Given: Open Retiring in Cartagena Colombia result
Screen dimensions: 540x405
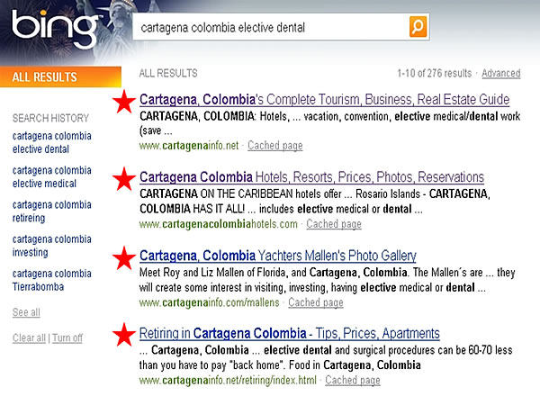Looking at the screenshot, I should point(290,334).
